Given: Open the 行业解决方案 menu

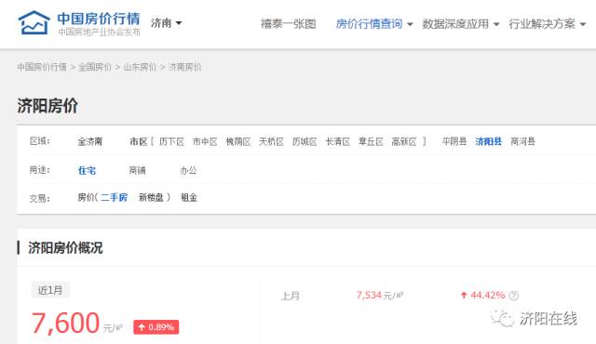Looking at the screenshot, I should [547, 24].
